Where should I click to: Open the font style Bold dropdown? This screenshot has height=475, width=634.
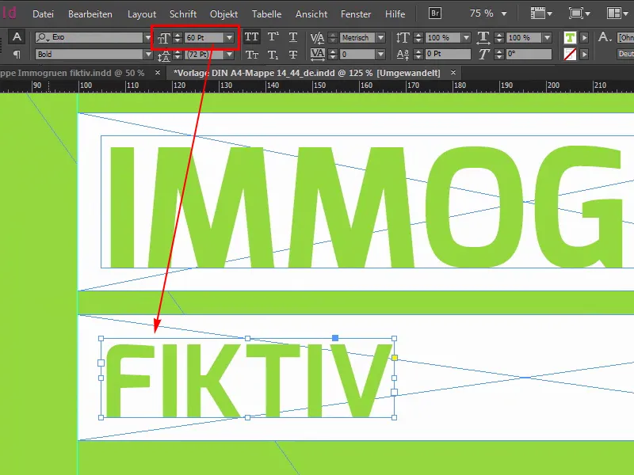click(x=148, y=54)
